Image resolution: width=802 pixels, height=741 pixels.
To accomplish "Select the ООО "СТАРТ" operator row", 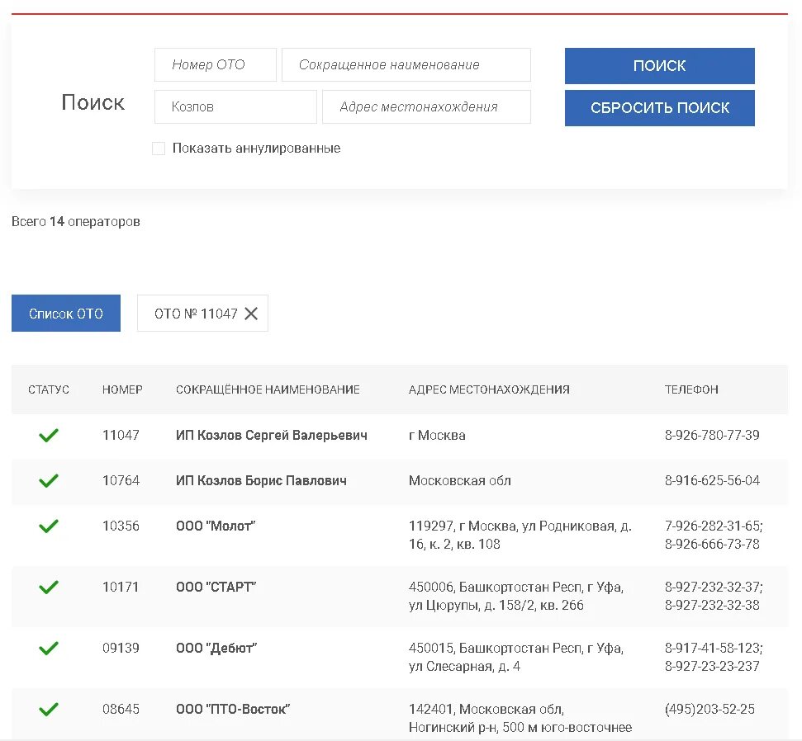I will pyautogui.click(x=216, y=588).
